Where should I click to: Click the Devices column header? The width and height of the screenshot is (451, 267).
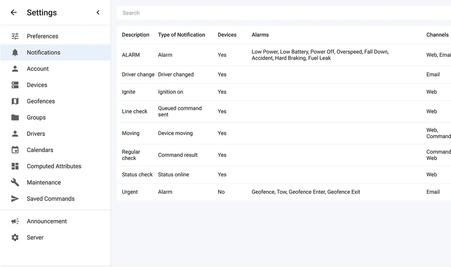pos(227,34)
